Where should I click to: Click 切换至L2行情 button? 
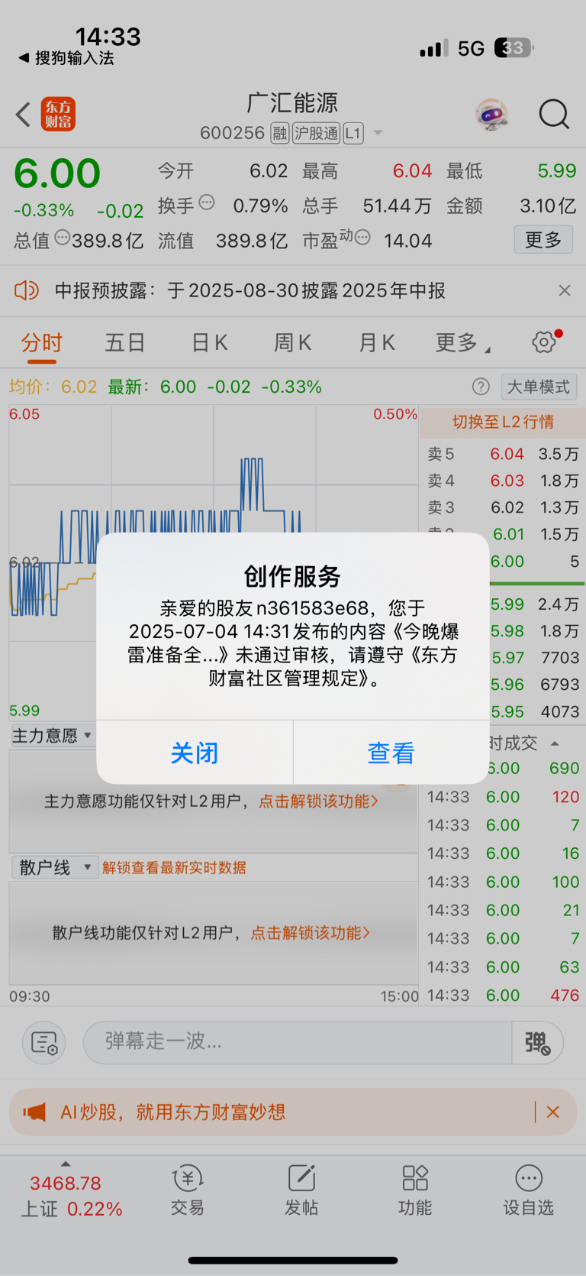click(503, 422)
